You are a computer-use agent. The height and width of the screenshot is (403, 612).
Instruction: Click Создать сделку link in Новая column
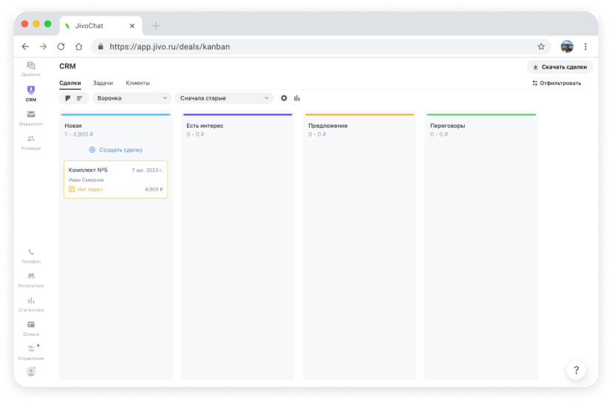coord(115,150)
